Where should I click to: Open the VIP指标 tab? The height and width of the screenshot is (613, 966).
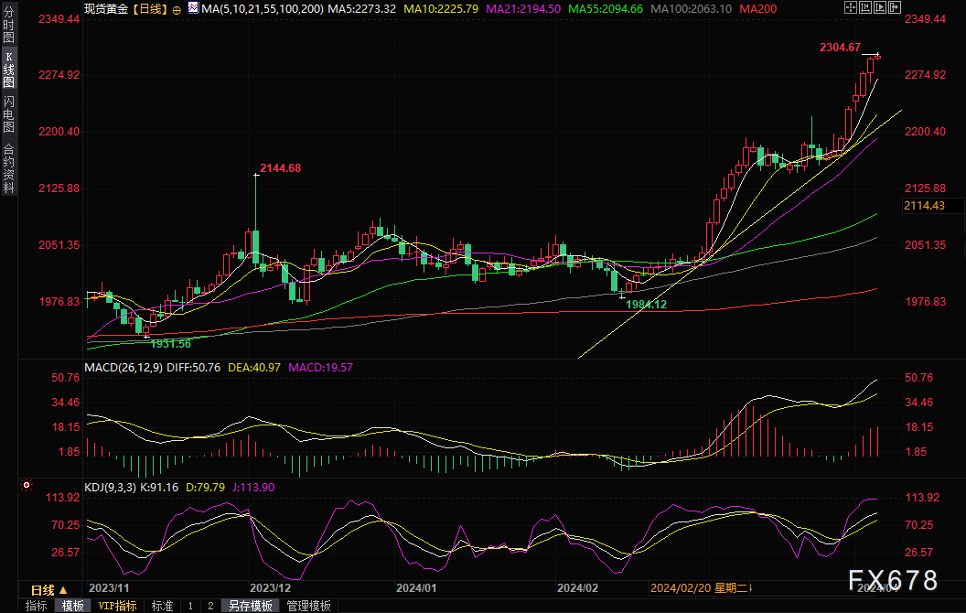coord(118,606)
